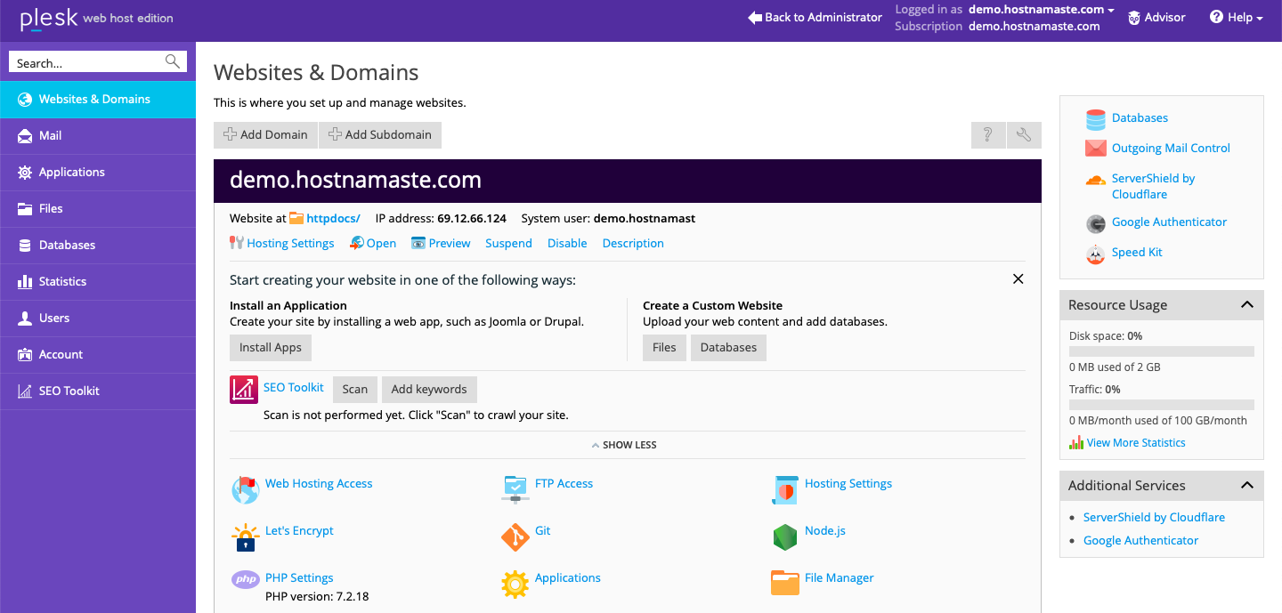This screenshot has height=613, width=1282.
Task: Click the Suspend link
Action: pyautogui.click(x=508, y=243)
